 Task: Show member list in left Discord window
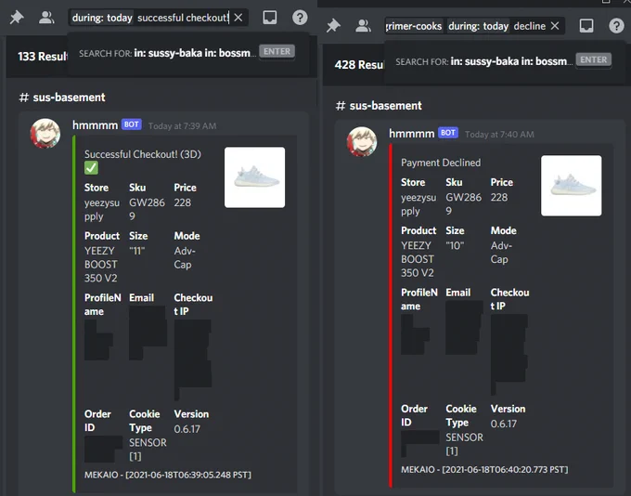coord(46,18)
